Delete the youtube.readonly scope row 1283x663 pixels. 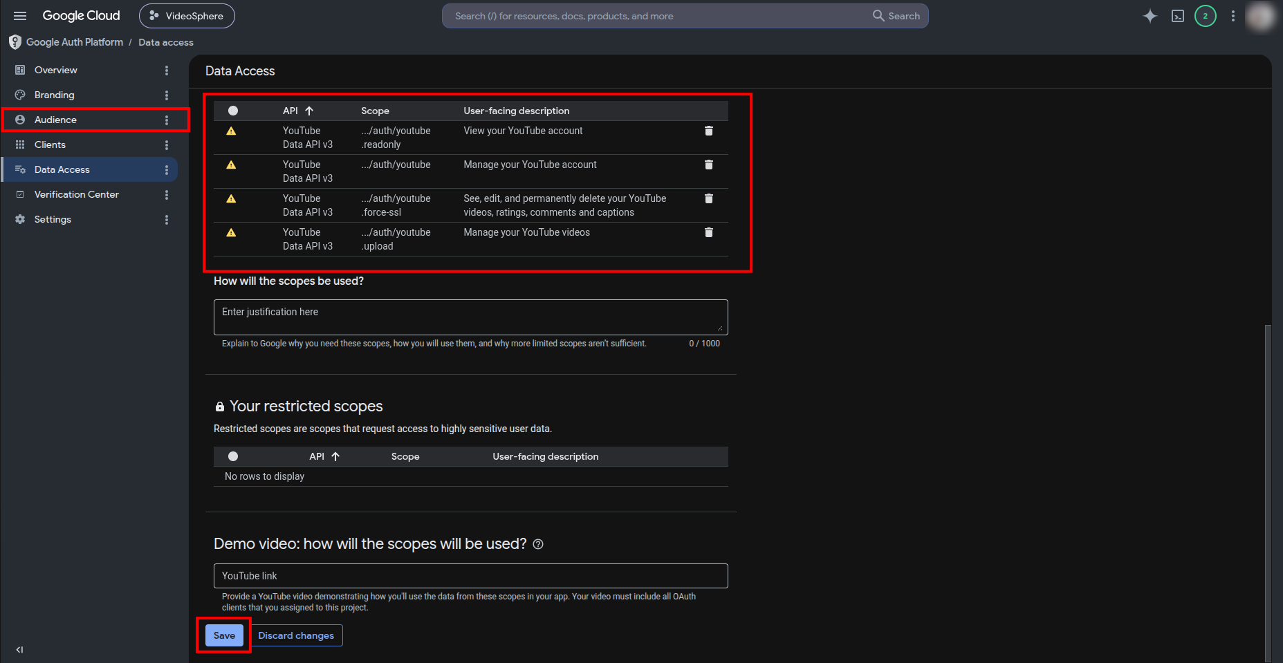click(708, 131)
